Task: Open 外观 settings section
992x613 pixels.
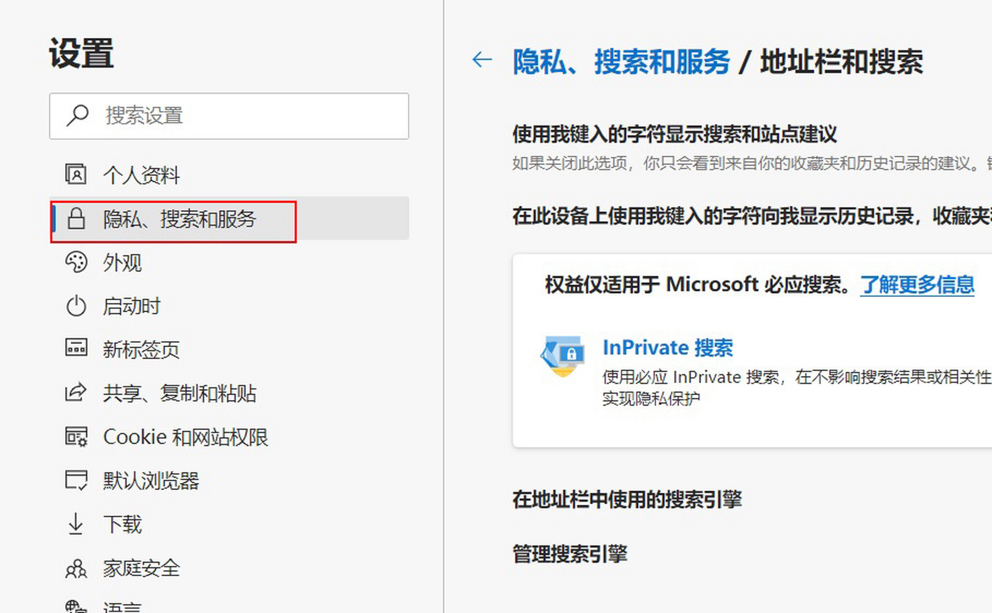Action: 229,262
